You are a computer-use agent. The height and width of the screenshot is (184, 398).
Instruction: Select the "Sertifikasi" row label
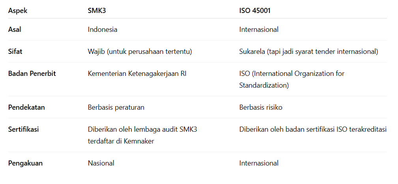click(x=24, y=129)
